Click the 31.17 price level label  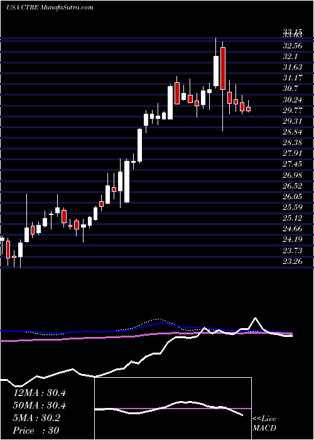click(x=293, y=78)
